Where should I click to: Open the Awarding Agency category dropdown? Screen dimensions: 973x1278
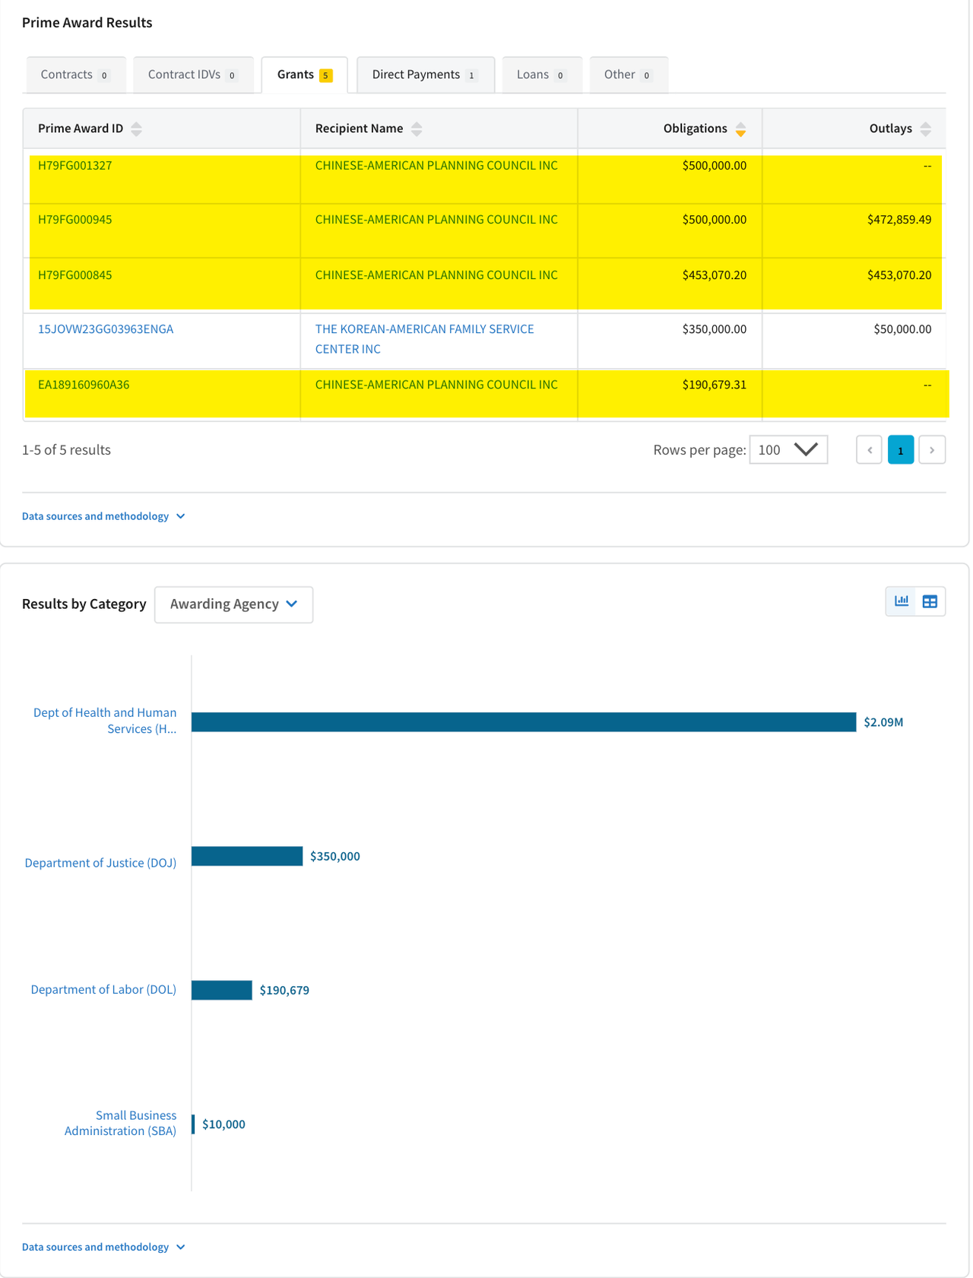(233, 604)
